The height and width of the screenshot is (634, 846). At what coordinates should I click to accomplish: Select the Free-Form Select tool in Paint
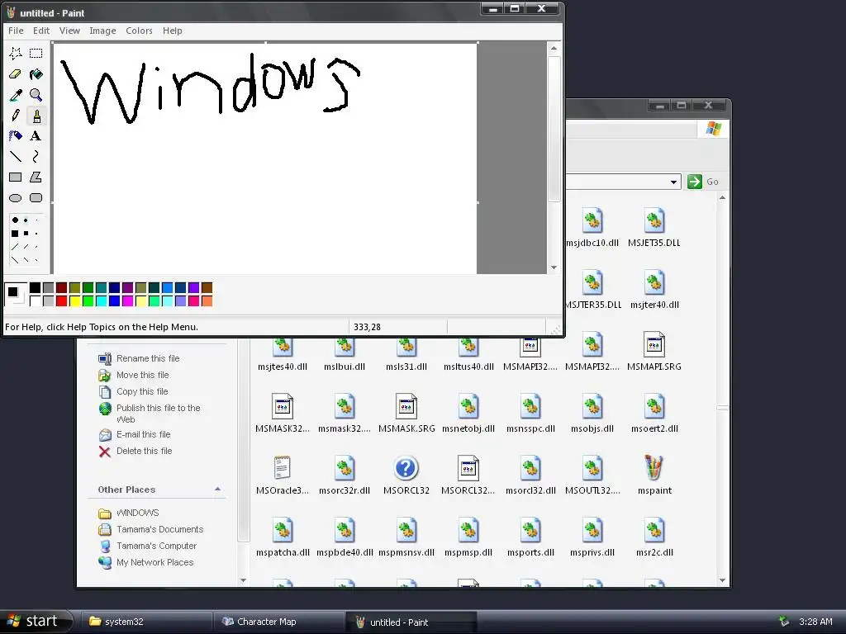tap(16, 53)
